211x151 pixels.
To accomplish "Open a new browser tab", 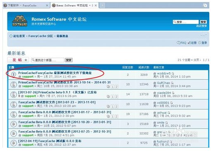I will point(102,5).
